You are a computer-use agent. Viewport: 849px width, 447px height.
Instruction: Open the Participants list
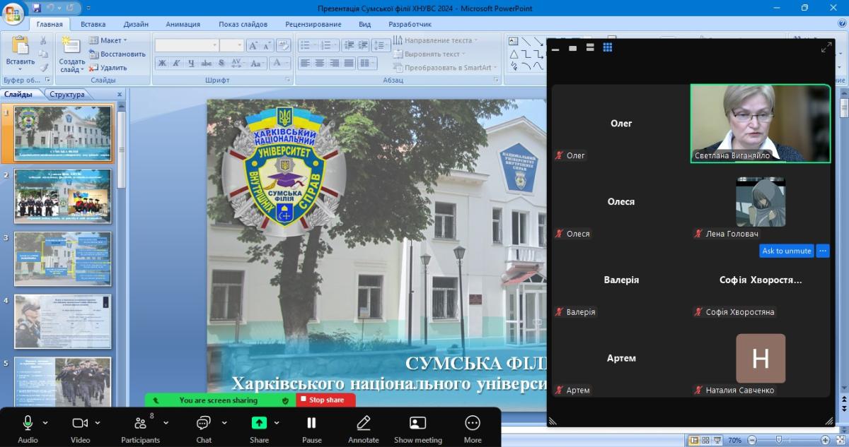tap(140, 427)
